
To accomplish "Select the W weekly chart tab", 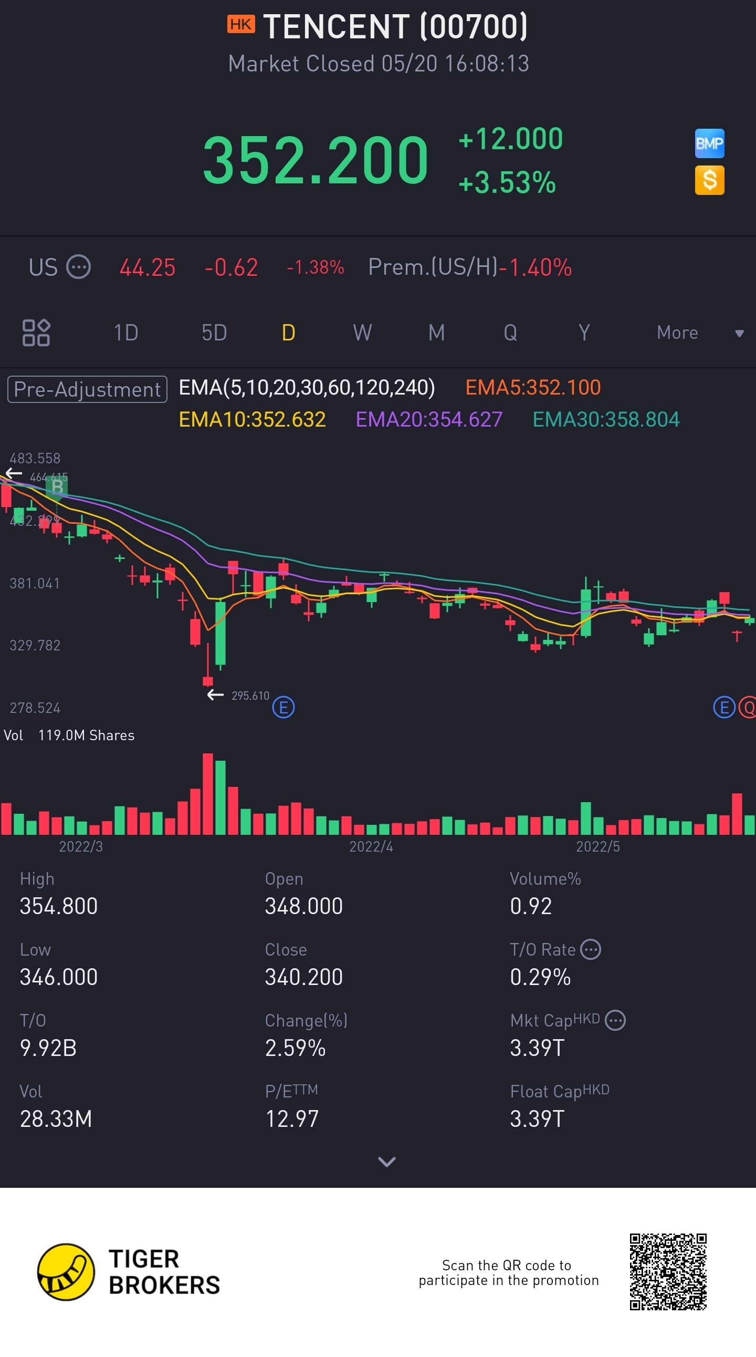I will [362, 333].
